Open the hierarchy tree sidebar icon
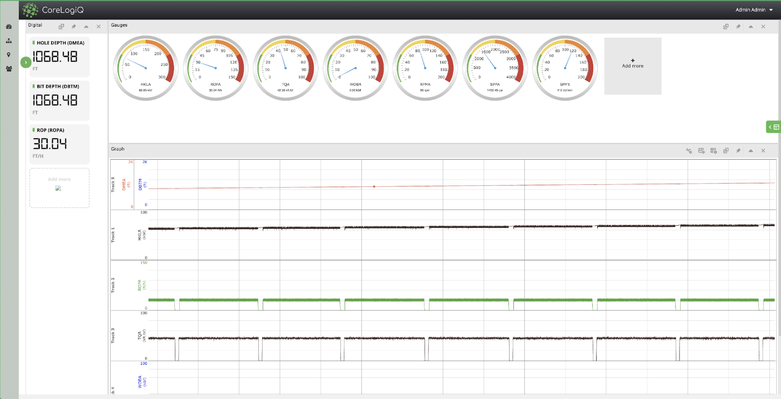 (x=9, y=41)
